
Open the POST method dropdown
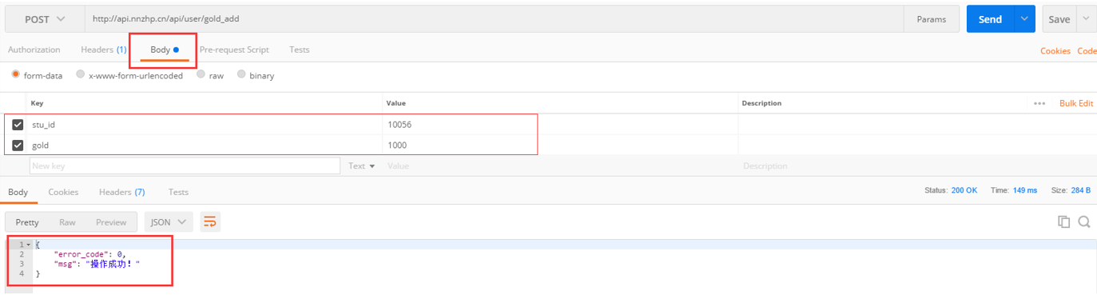coord(44,19)
